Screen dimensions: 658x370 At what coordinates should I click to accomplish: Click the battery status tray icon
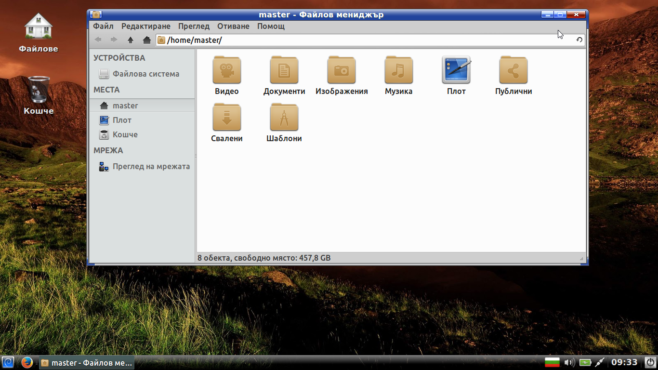pos(585,362)
